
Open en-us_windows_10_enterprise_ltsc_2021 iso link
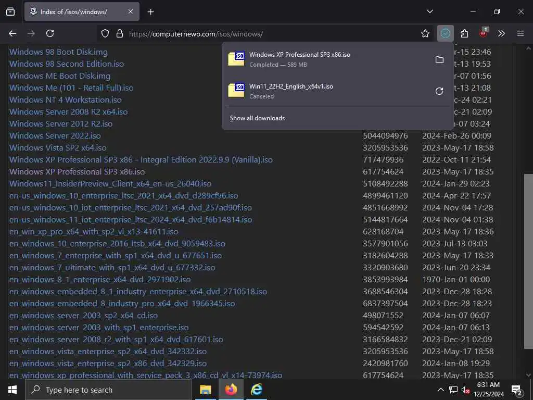click(x=124, y=196)
